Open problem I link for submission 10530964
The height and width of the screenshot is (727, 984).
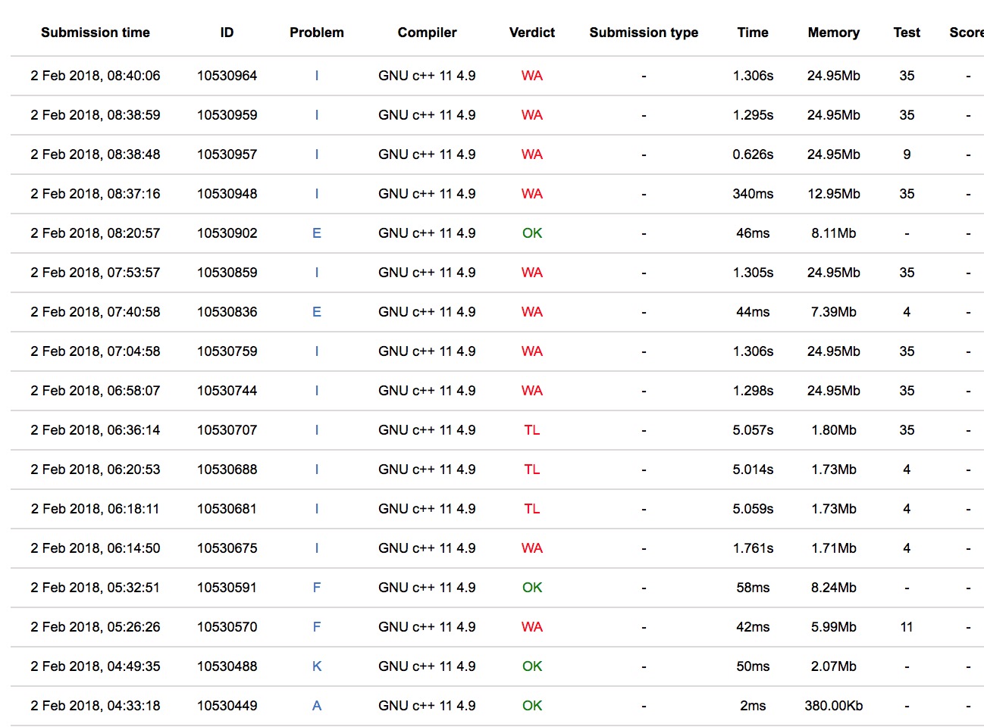(x=317, y=76)
